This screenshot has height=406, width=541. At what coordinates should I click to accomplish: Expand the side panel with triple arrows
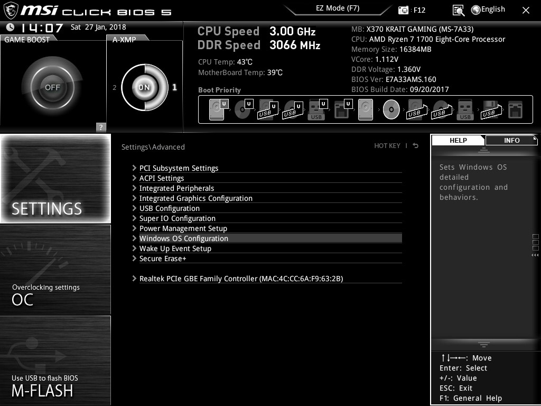(x=535, y=255)
